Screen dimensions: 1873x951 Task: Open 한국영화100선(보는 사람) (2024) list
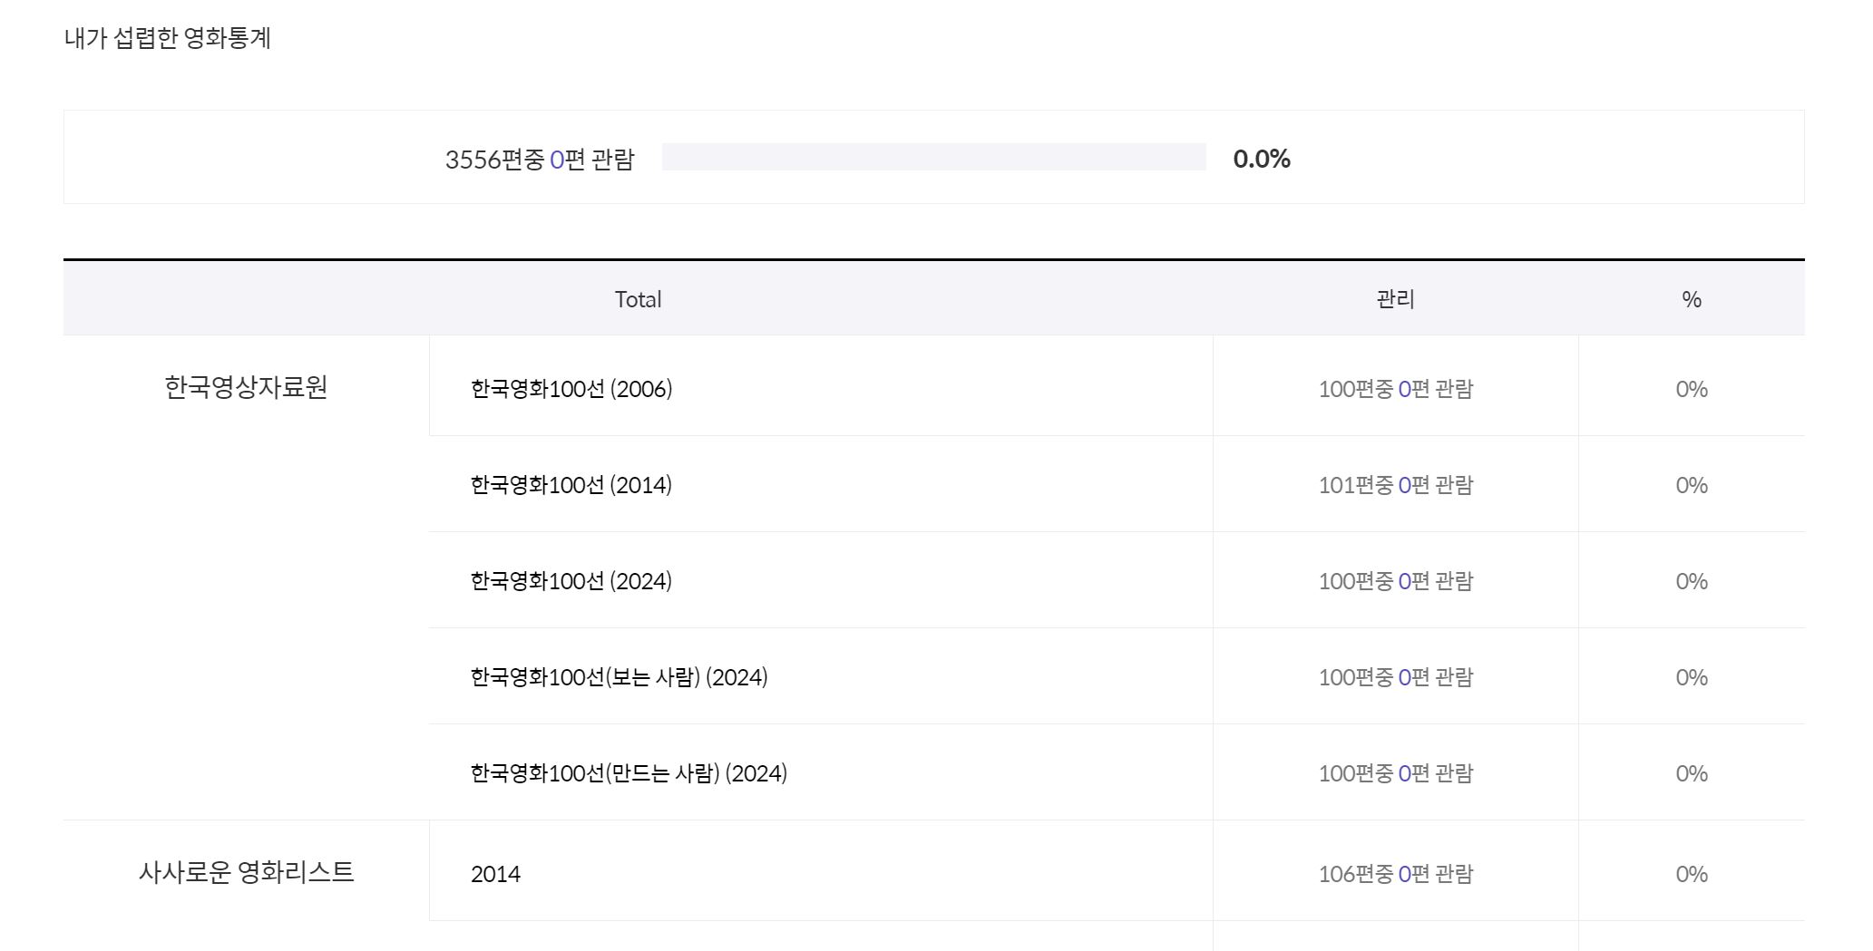(619, 677)
